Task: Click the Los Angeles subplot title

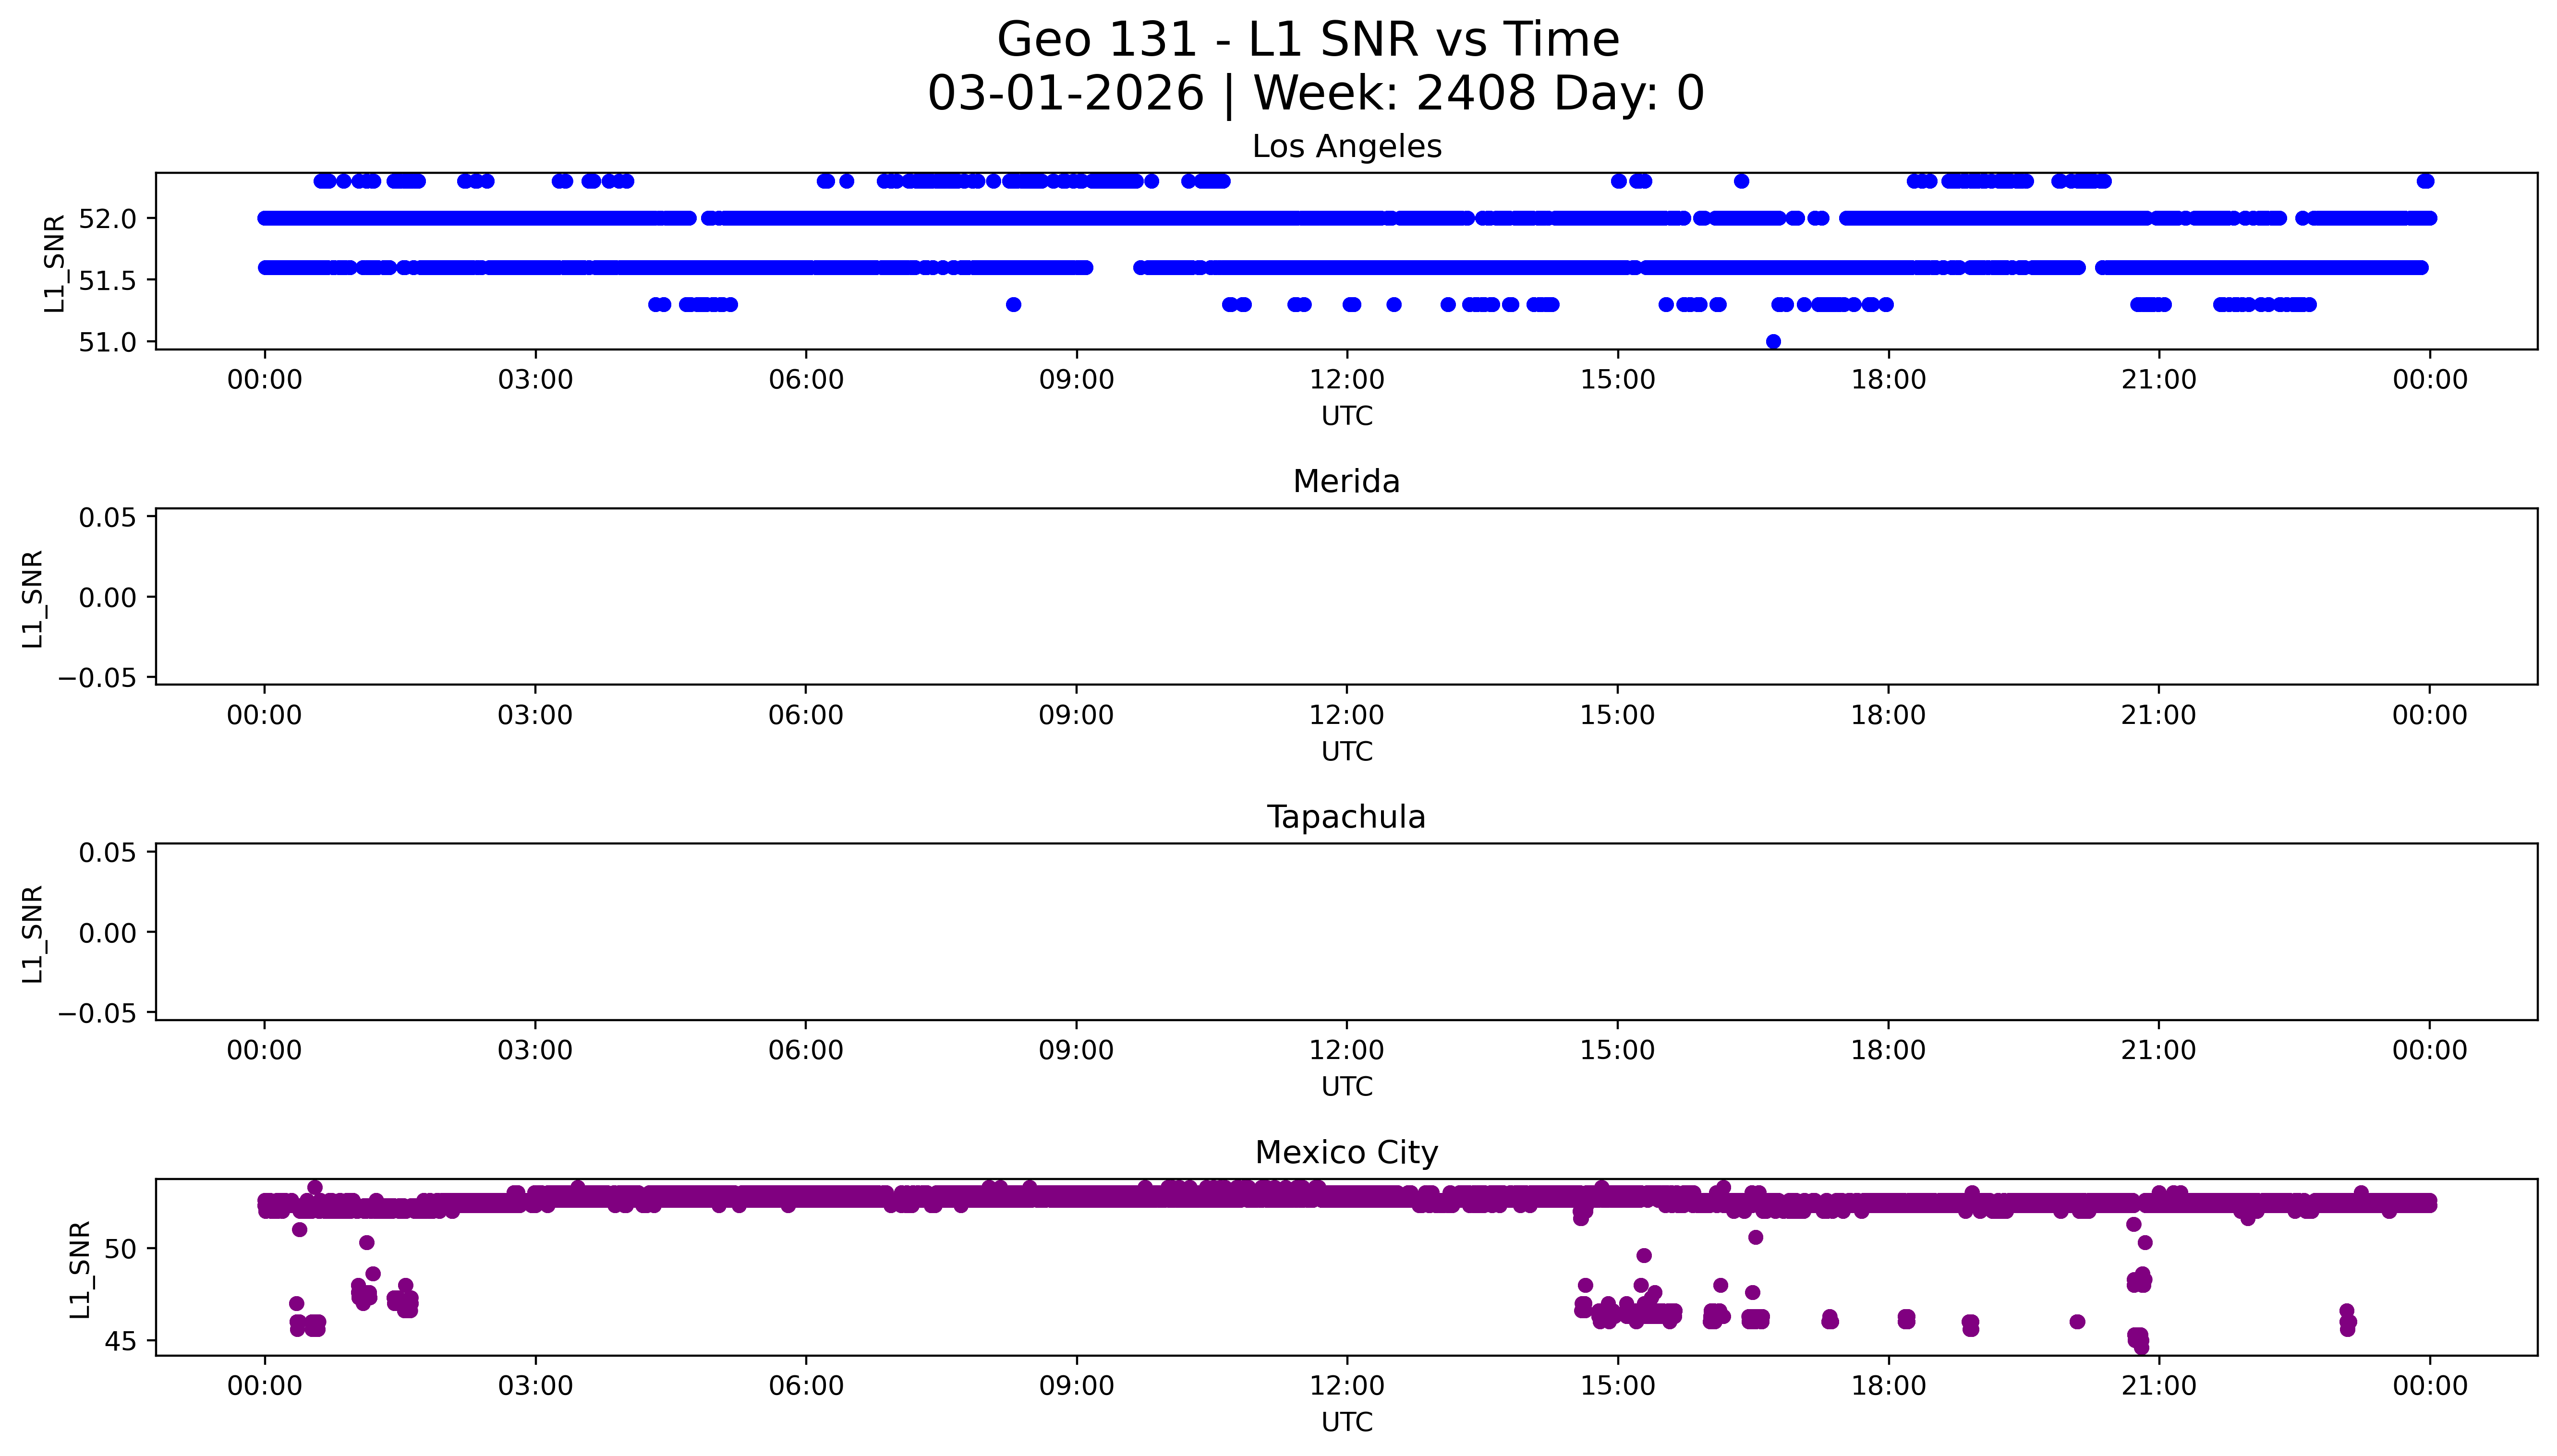Action: (x=1346, y=147)
